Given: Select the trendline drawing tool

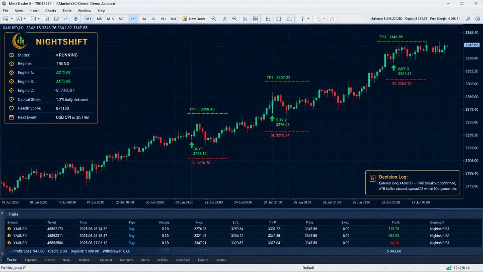Looking at the screenshot, I should 318,19.
